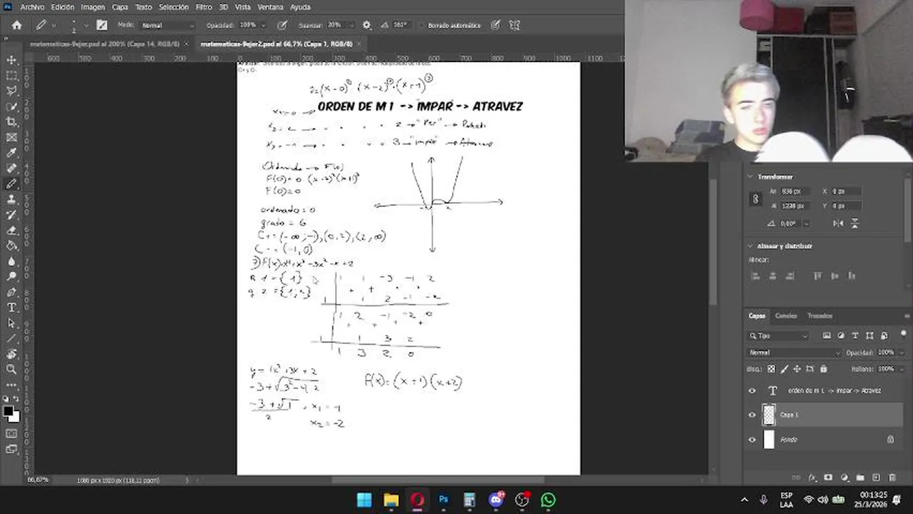Toggle lock all padlock in Bloq row
Viewport: 913px width, 514px height.
click(x=823, y=369)
